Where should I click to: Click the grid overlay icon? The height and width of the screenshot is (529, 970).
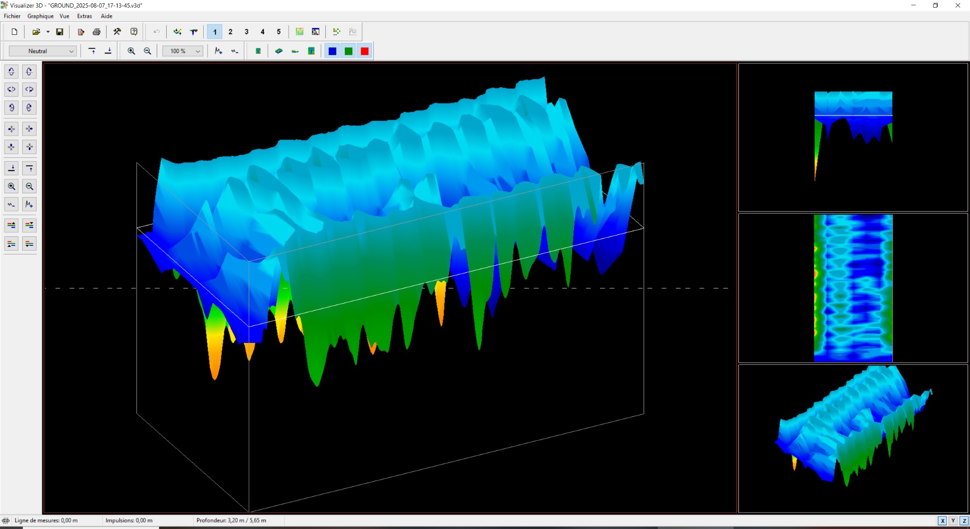(300, 32)
